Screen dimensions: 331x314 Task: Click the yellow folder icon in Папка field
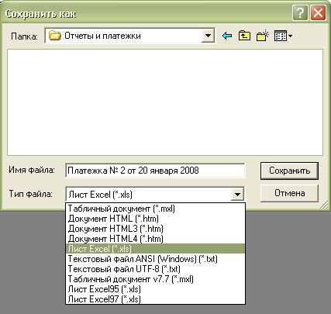click(x=54, y=36)
